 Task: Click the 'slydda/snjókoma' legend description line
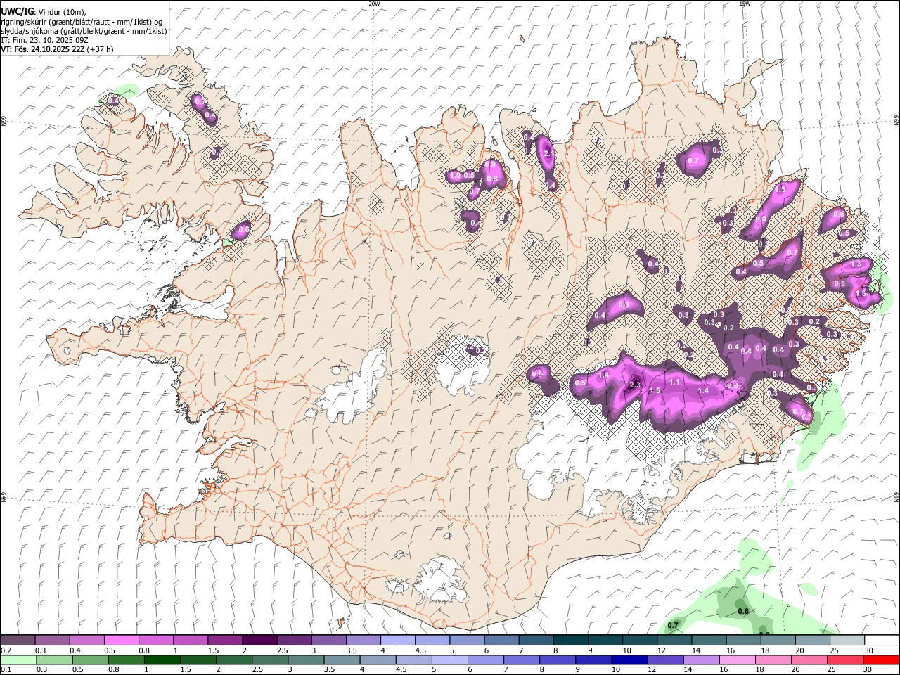click(x=84, y=31)
